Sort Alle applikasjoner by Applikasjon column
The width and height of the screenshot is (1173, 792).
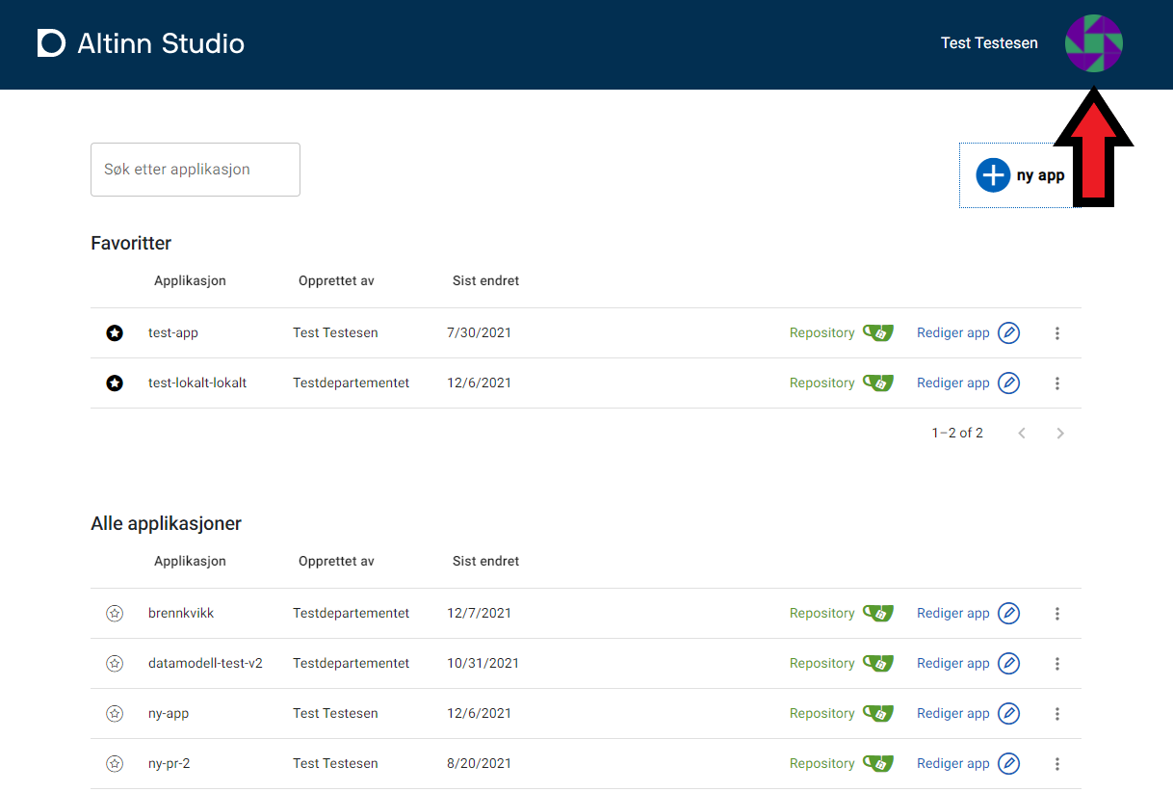[x=190, y=561]
